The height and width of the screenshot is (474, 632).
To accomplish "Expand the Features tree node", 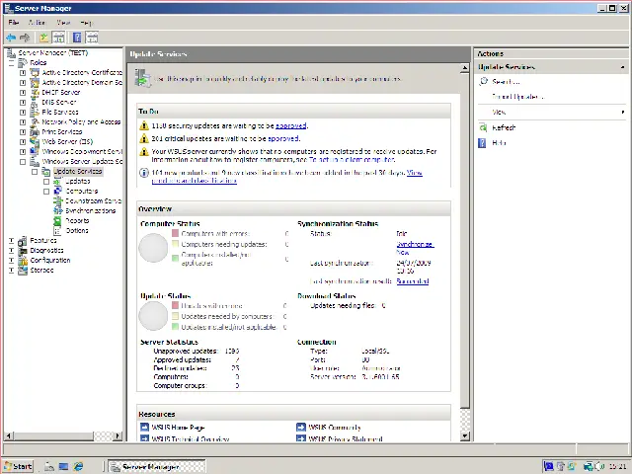I will 11,241.
